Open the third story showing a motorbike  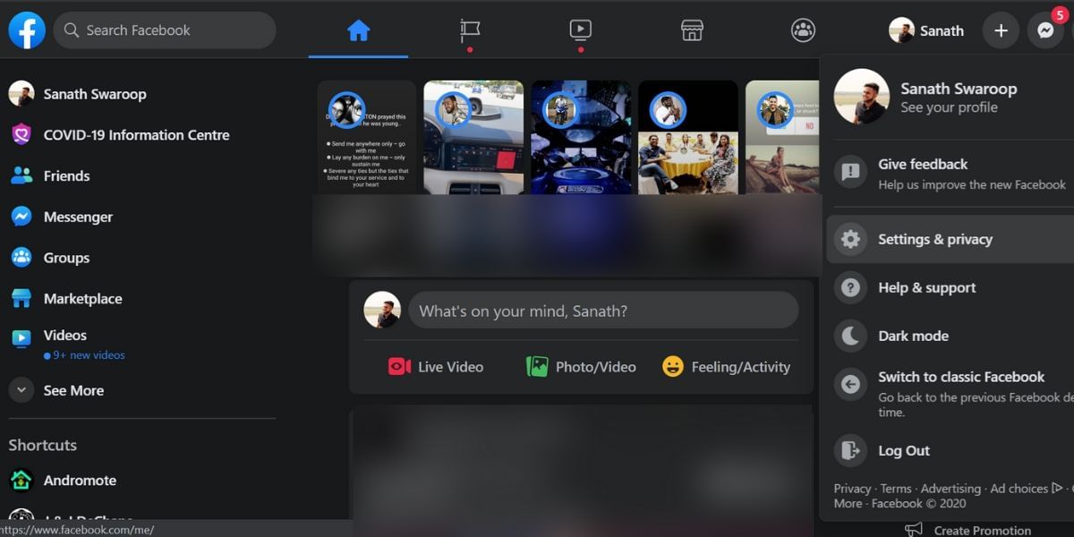tap(581, 137)
